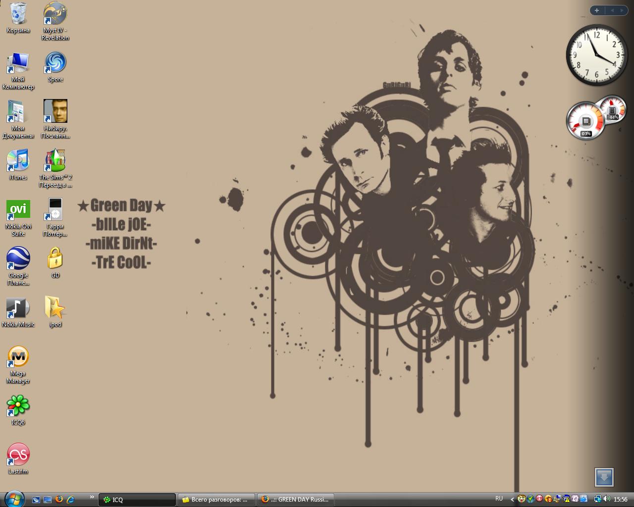Launch the Spore game shortcut

click(55, 67)
